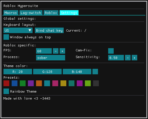Decrease Sensitivity with the minus button
Viewport: 148px width, 119px height.
(x=128, y=58)
